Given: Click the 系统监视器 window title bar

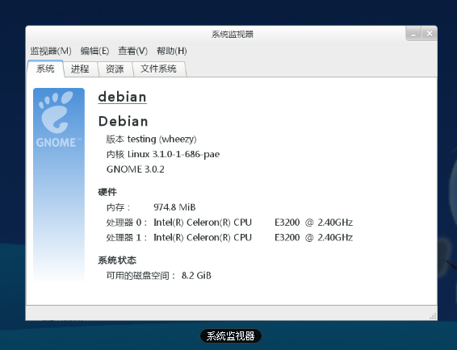Looking at the screenshot, I should pyautogui.click(x=233, y=35).
